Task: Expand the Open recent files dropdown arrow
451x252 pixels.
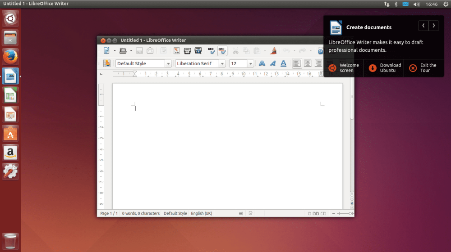Action: (x=131, y=51)
